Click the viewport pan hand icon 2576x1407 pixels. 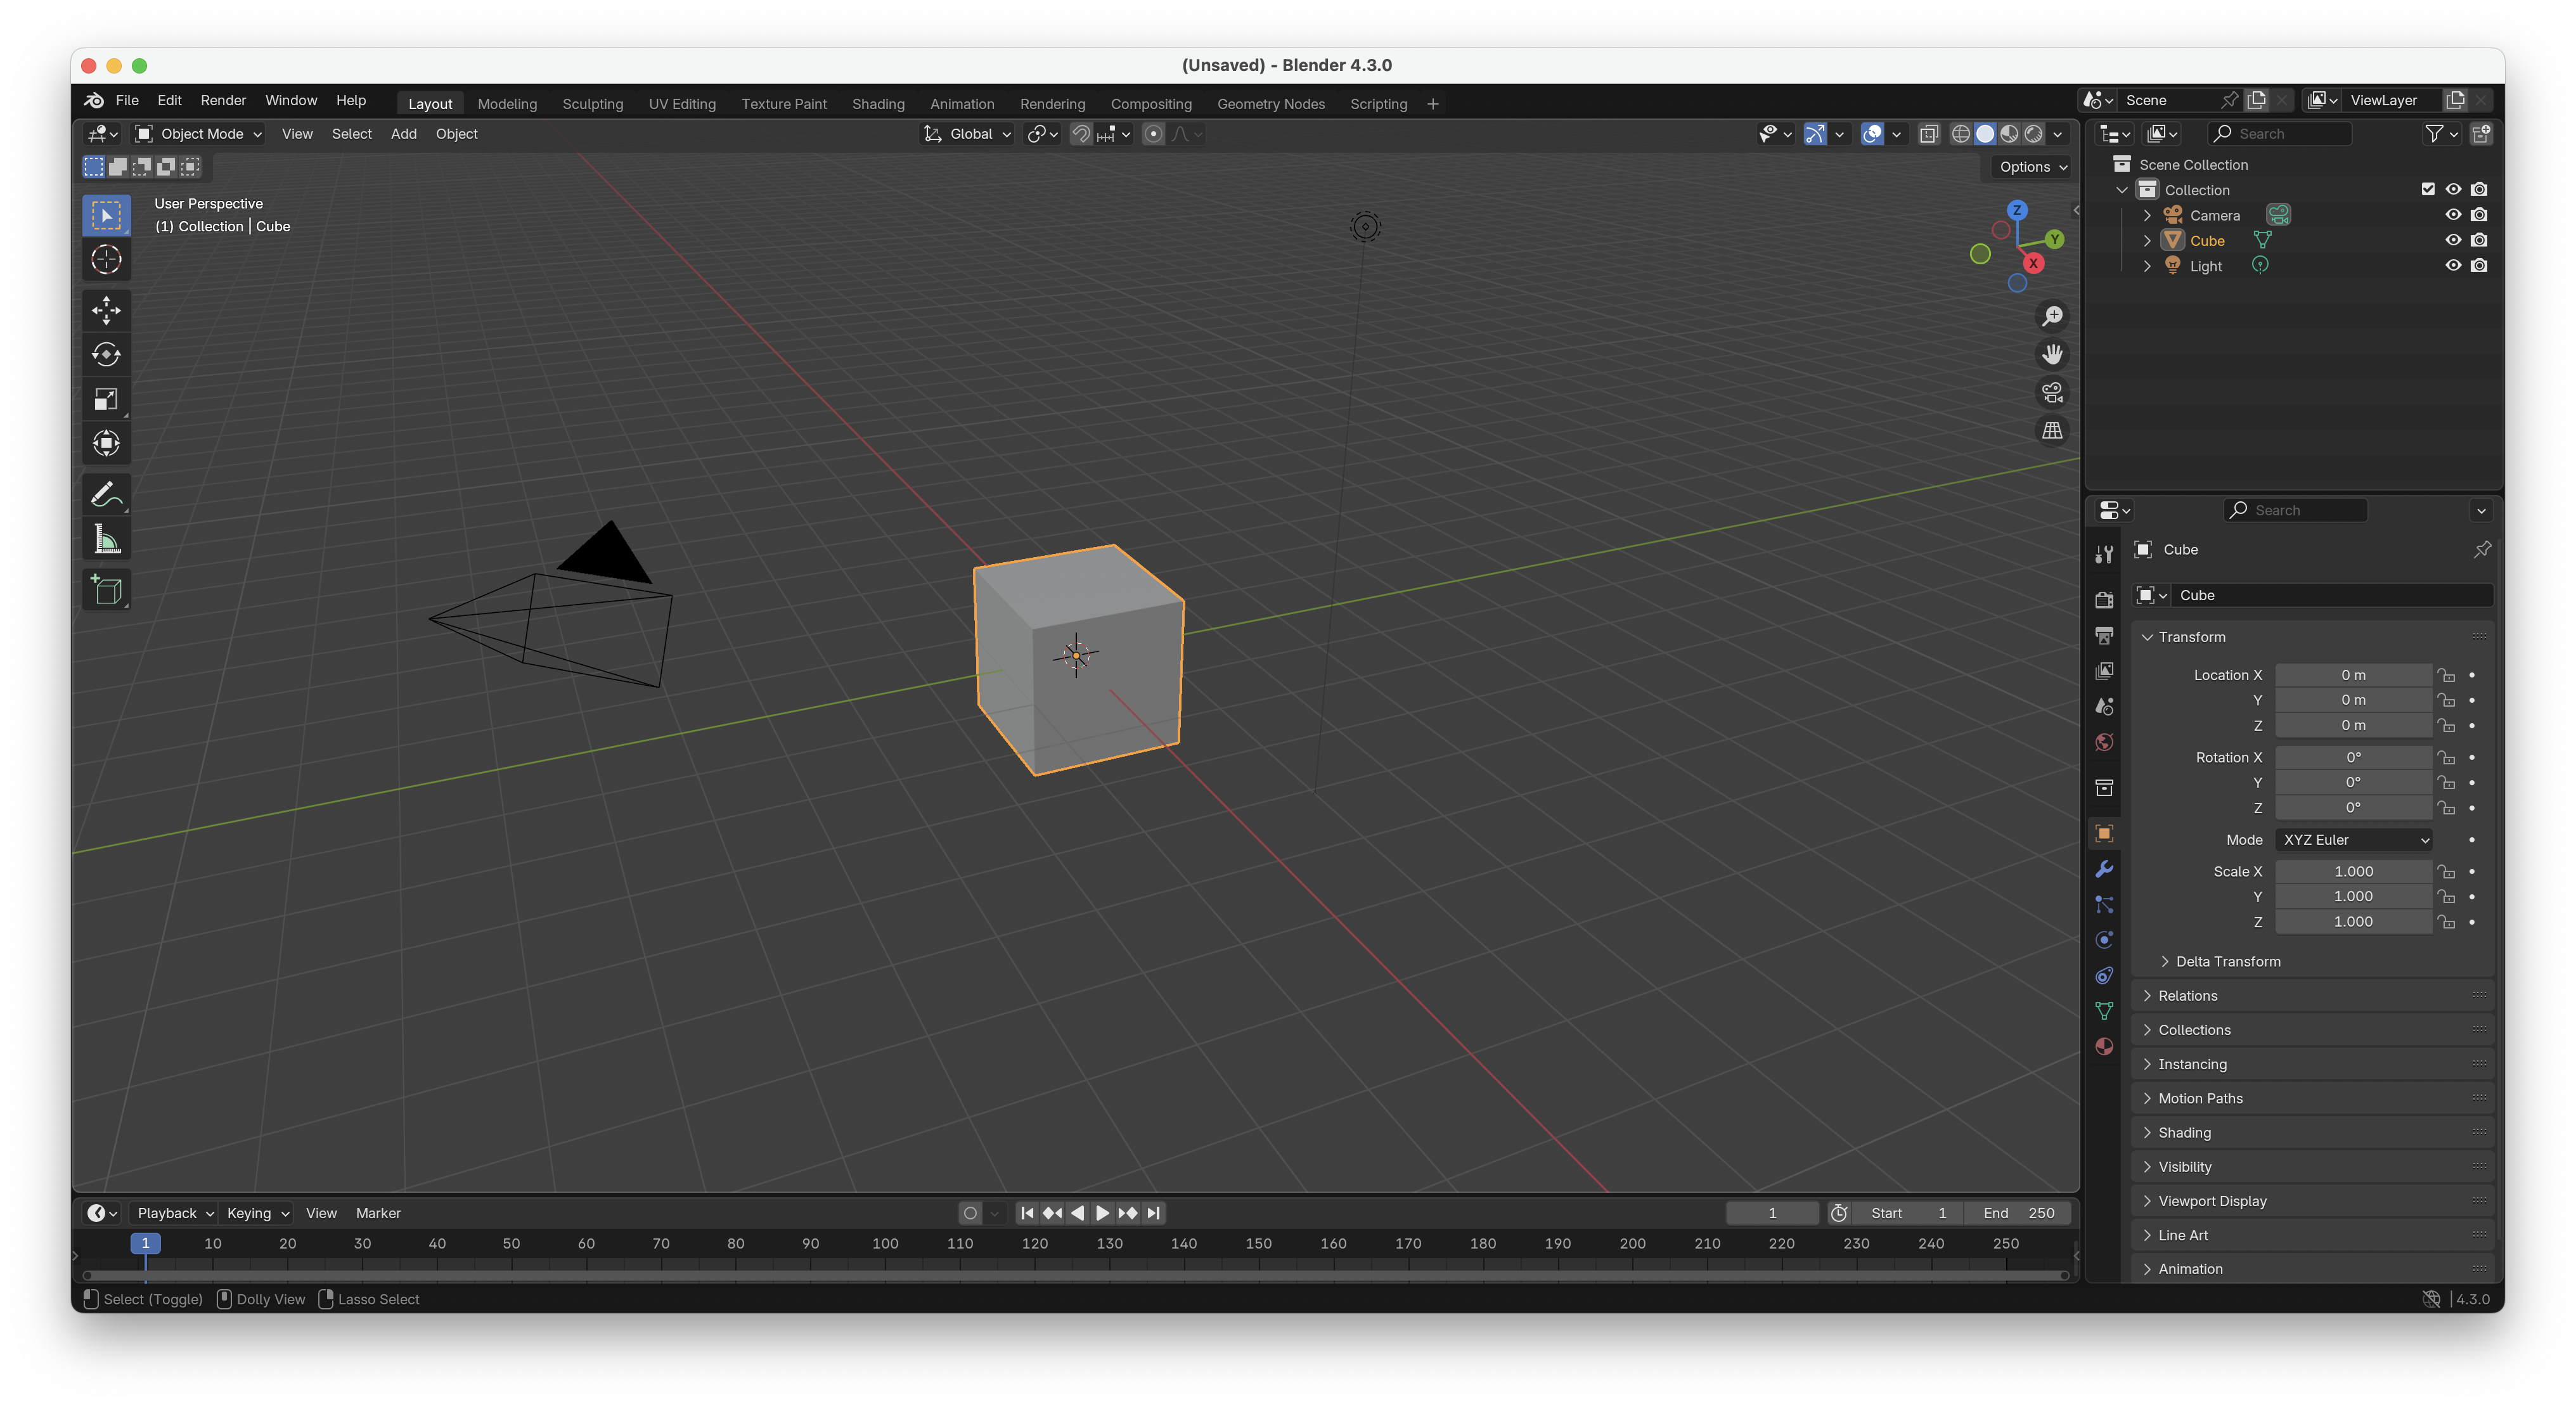(2052, 354)
